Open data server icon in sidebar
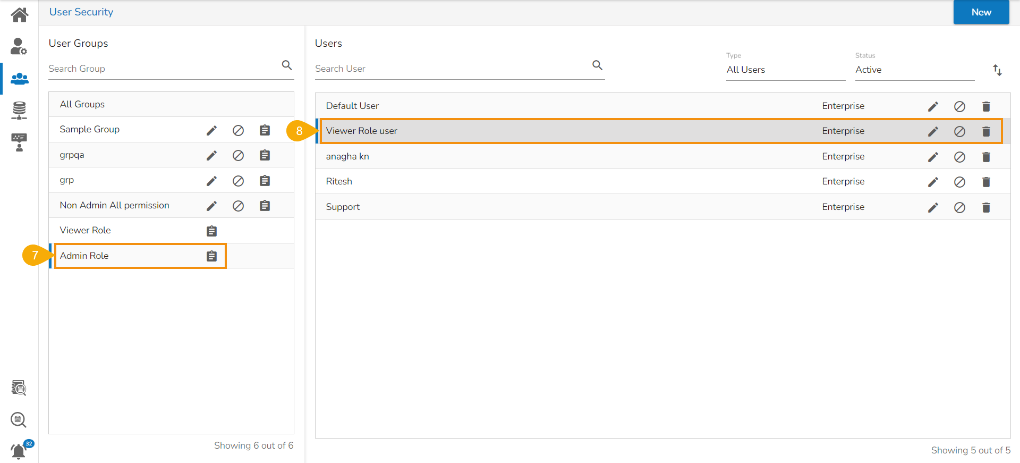The width and height of the screenshot is (1020, 463). click(19, 110)
